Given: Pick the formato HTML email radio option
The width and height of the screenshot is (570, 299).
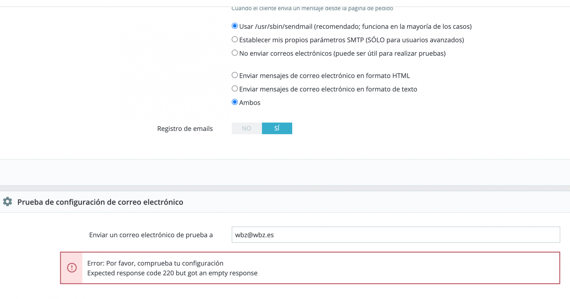Looking at the screenshot, I should [235, 75].
